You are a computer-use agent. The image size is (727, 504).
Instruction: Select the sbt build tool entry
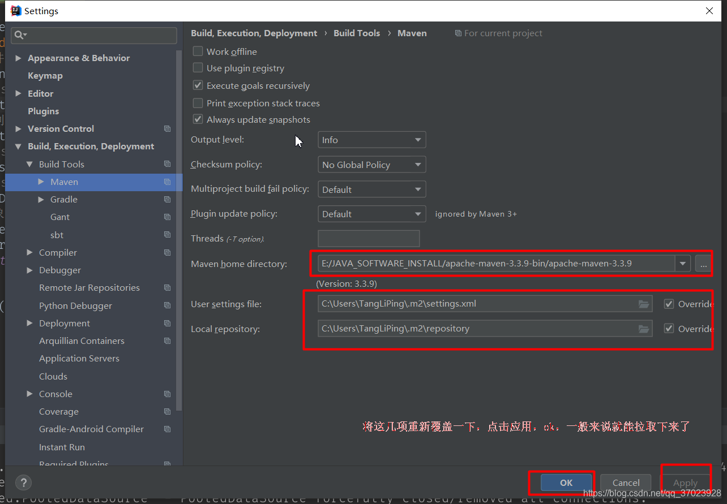click(57, 235)
